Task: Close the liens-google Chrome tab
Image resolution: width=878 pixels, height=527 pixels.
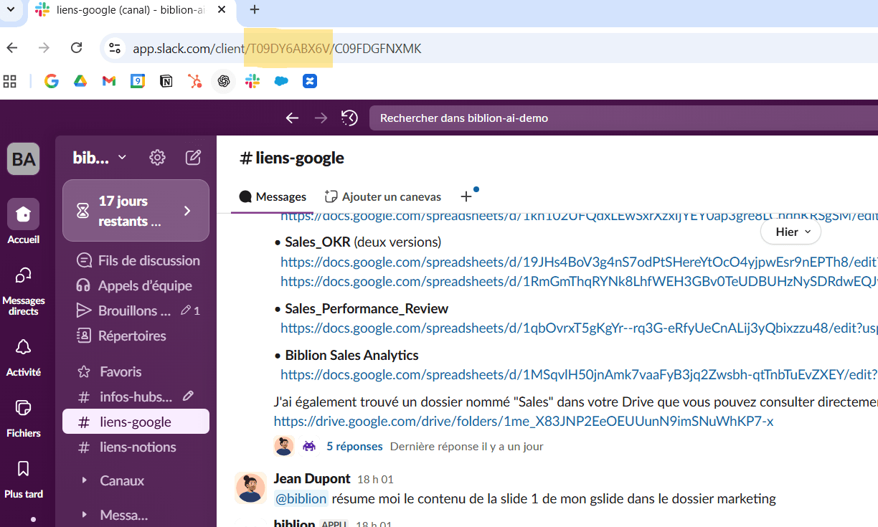Action: tap(223, 10)
